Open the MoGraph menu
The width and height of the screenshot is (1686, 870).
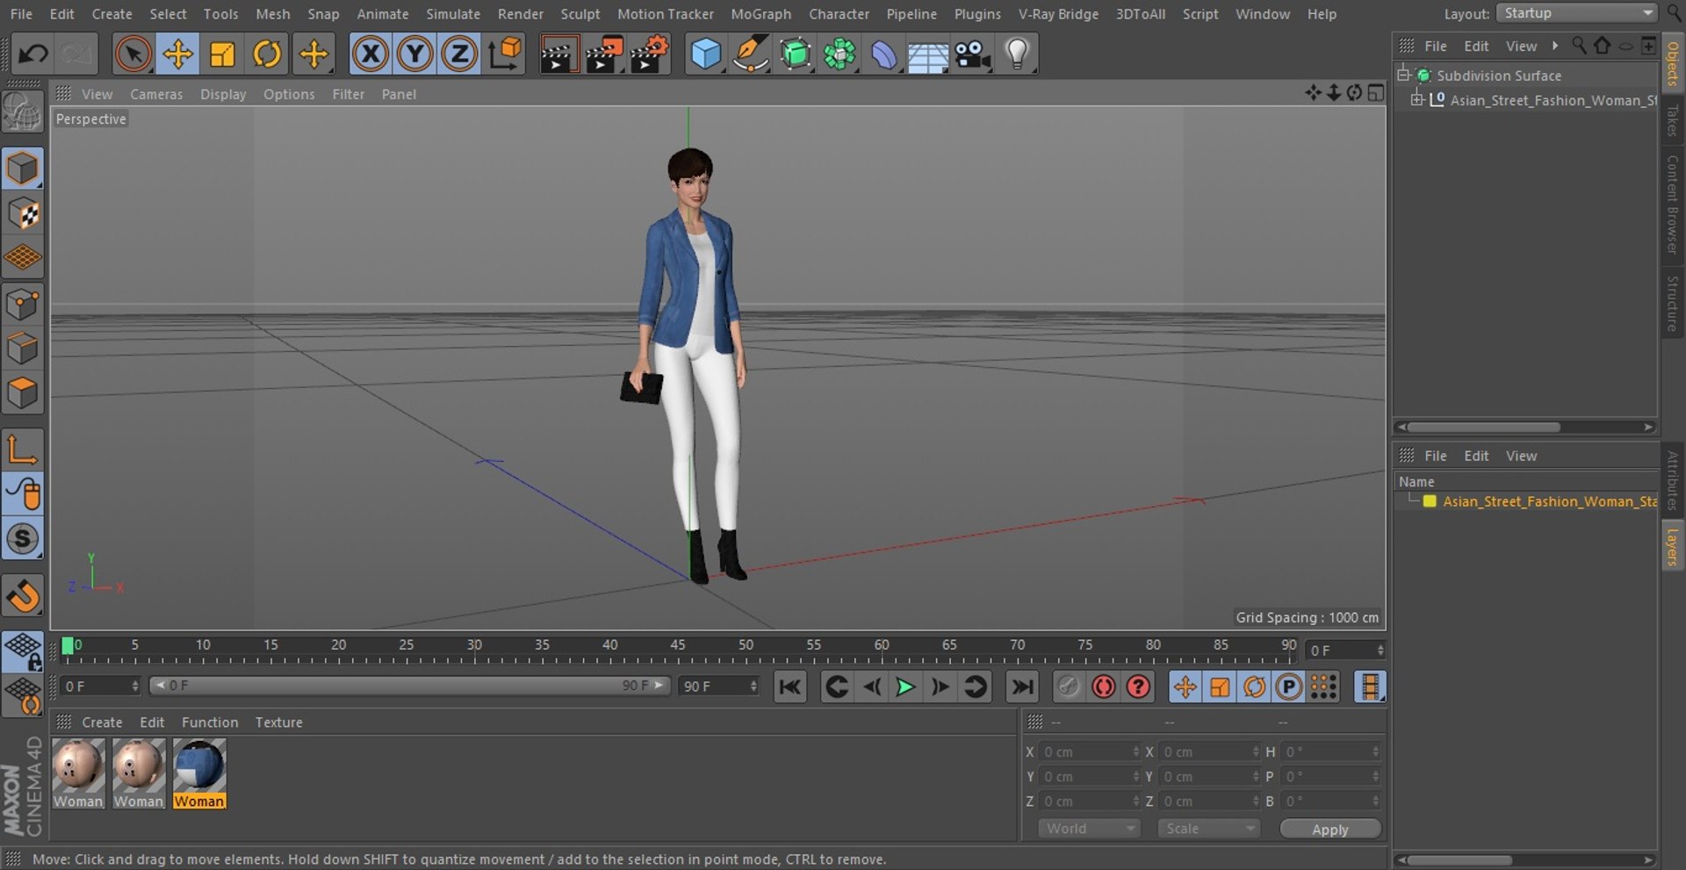point(760,14)
